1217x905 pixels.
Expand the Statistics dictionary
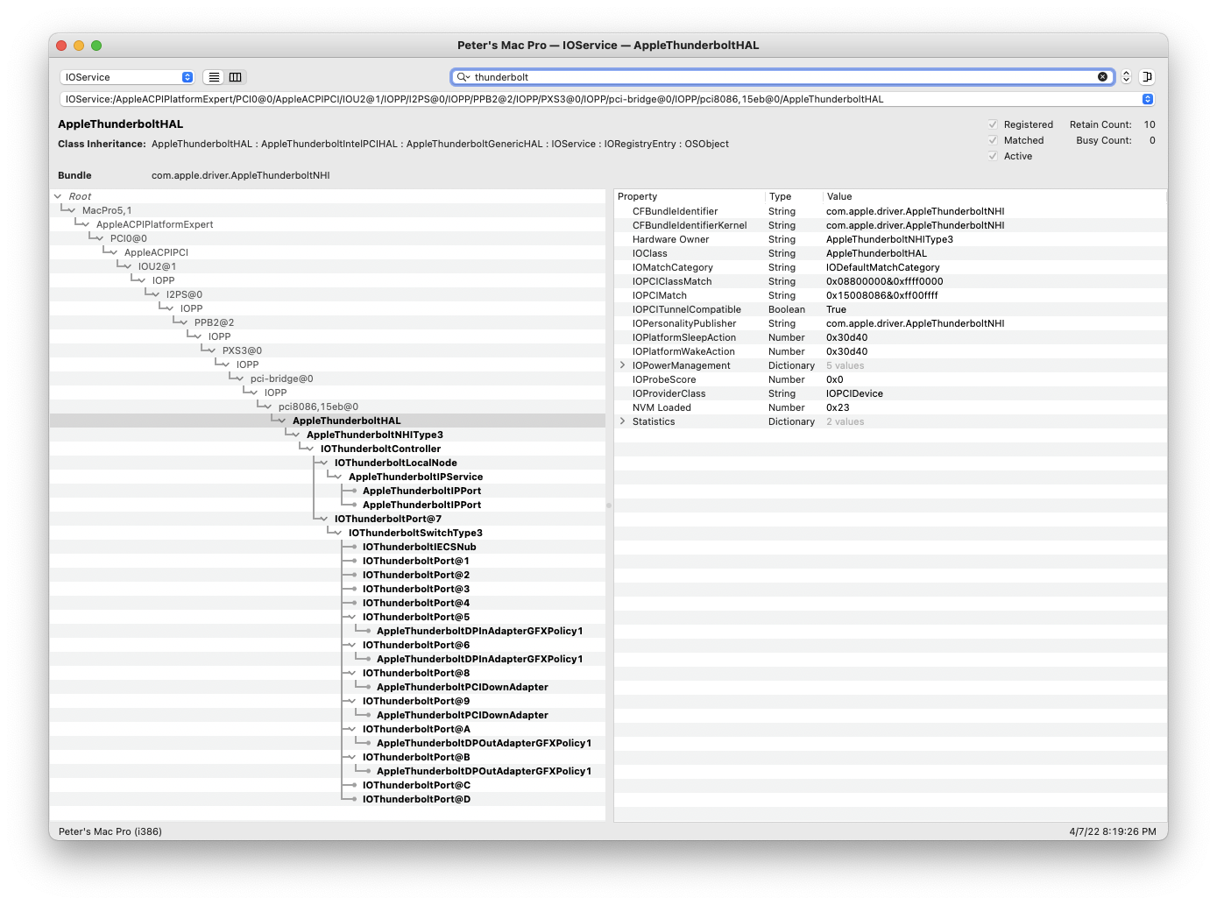coord(623,421)
